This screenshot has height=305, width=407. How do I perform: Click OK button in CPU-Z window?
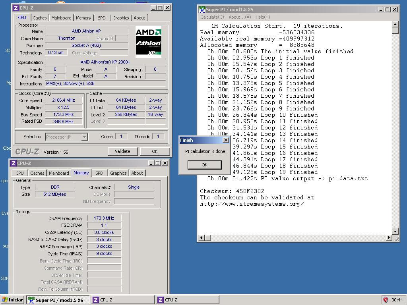[155, 151]
